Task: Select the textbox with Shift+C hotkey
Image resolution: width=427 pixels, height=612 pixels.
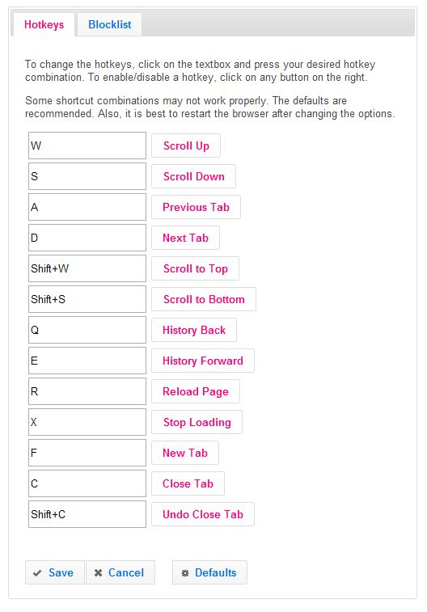Action: tap(87, 514)
